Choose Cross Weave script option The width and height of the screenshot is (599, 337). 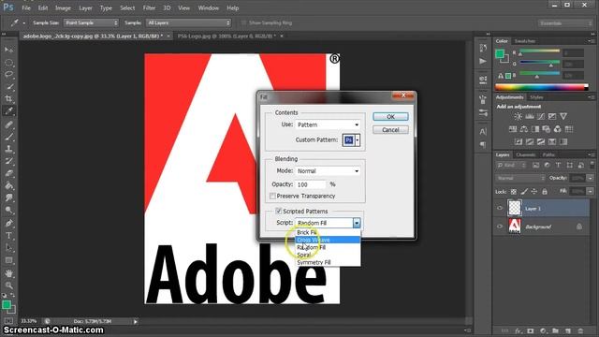[328, 240]
